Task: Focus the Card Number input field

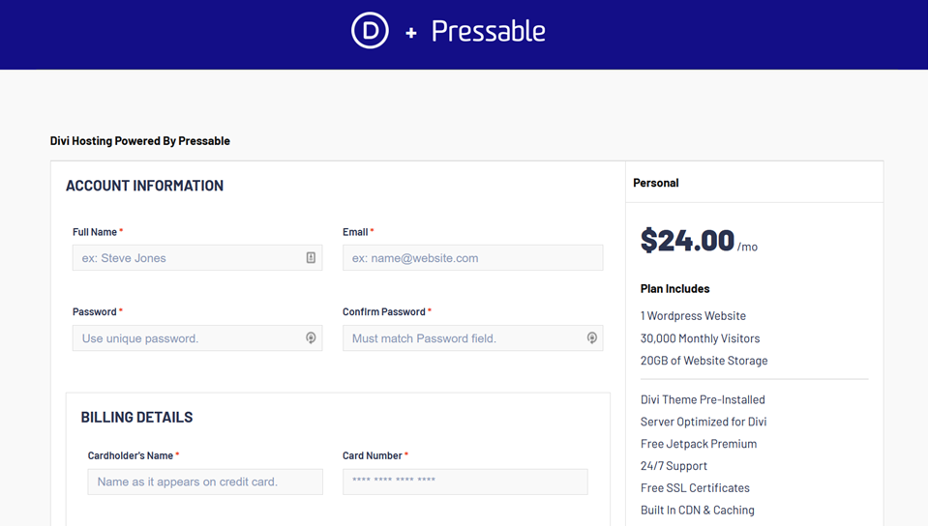Action: pos(464,482)
